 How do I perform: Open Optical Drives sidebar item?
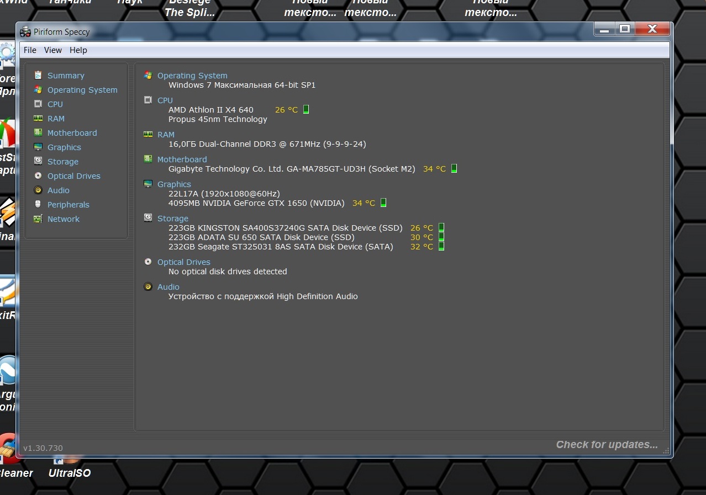coord(74,176)
